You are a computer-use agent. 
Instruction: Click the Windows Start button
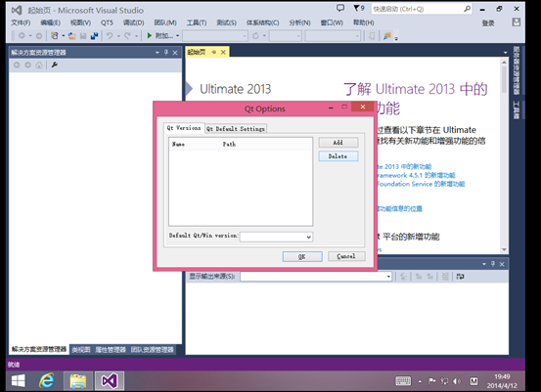18,381
